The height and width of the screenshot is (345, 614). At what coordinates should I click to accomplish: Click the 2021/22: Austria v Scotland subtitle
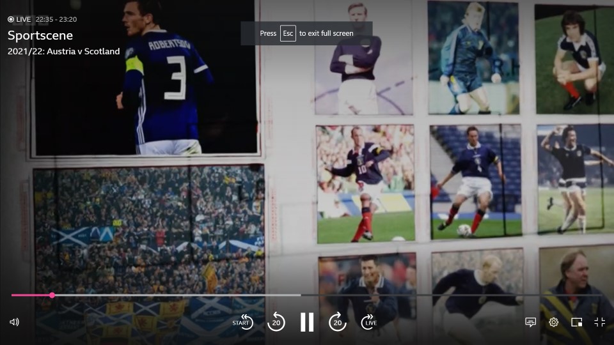64,51
